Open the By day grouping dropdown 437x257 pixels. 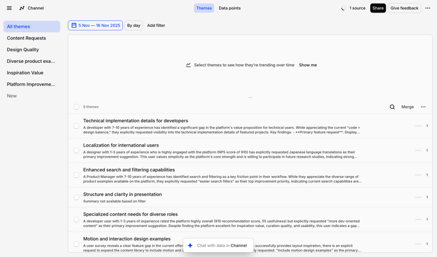(x=133, y=26)
